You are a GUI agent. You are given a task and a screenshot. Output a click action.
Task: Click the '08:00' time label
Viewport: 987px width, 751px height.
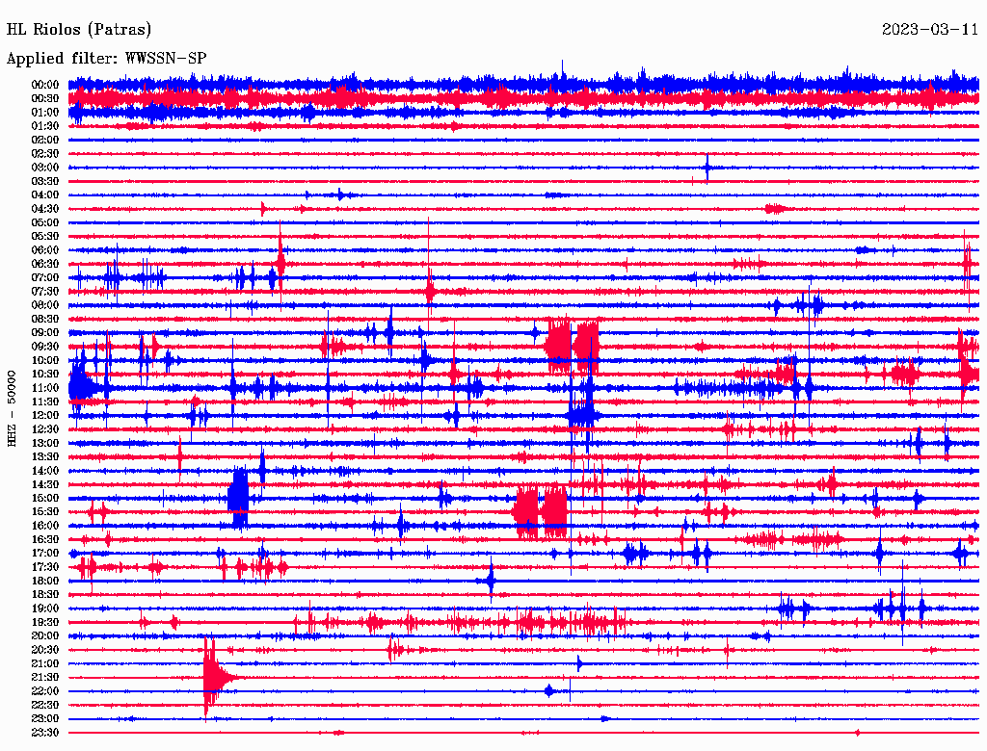coord(45,305)
